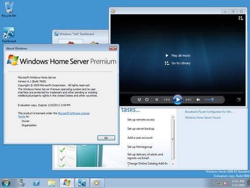The width and height of the screenshot is (250, 188).
Task: Open the Start menu orb
Action: (x=6, y=183)
